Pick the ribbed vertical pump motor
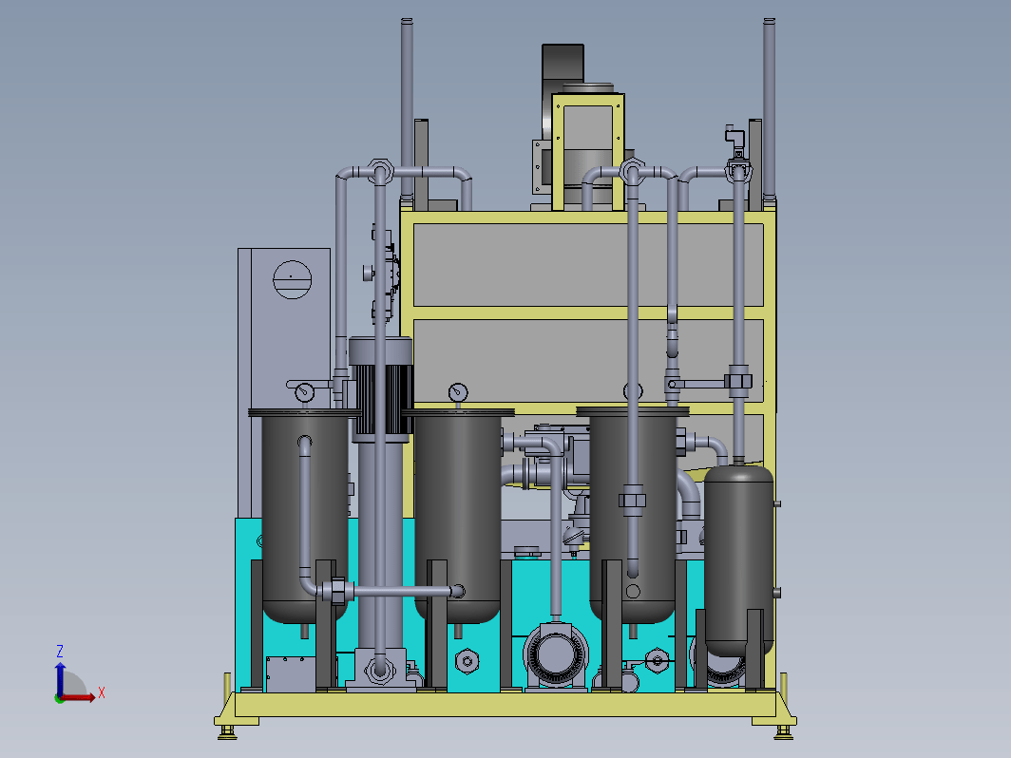Image resolution: width=1011 pixels, height=758 pixels. tap(380, 390)
